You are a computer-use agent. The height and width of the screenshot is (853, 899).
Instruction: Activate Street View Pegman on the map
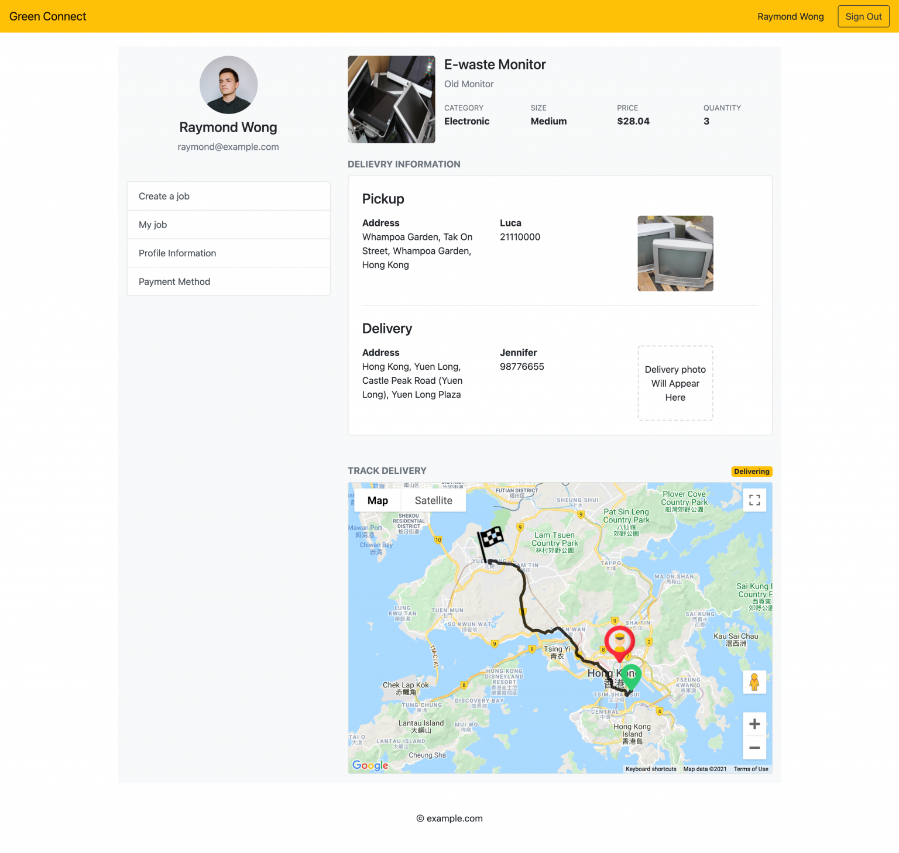tap(754, 682)
